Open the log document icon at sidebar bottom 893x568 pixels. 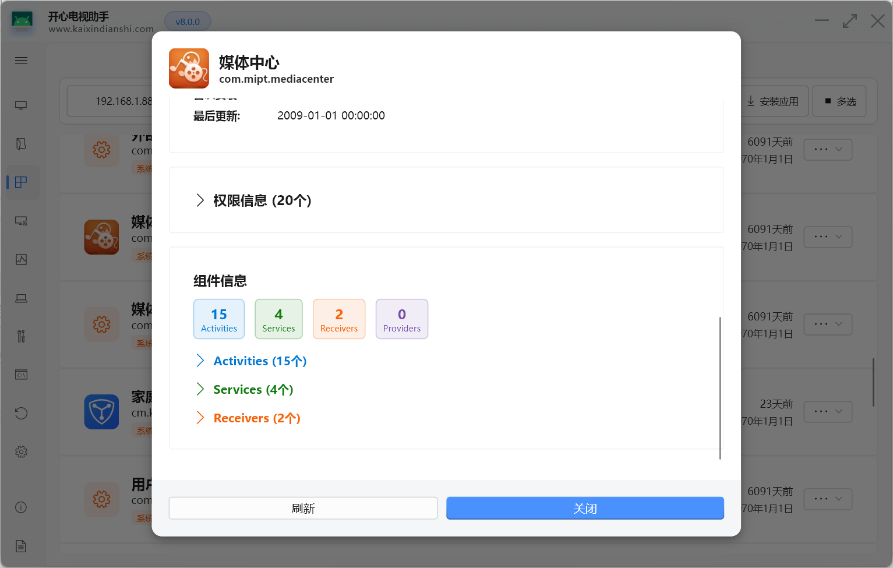(21, 546)
